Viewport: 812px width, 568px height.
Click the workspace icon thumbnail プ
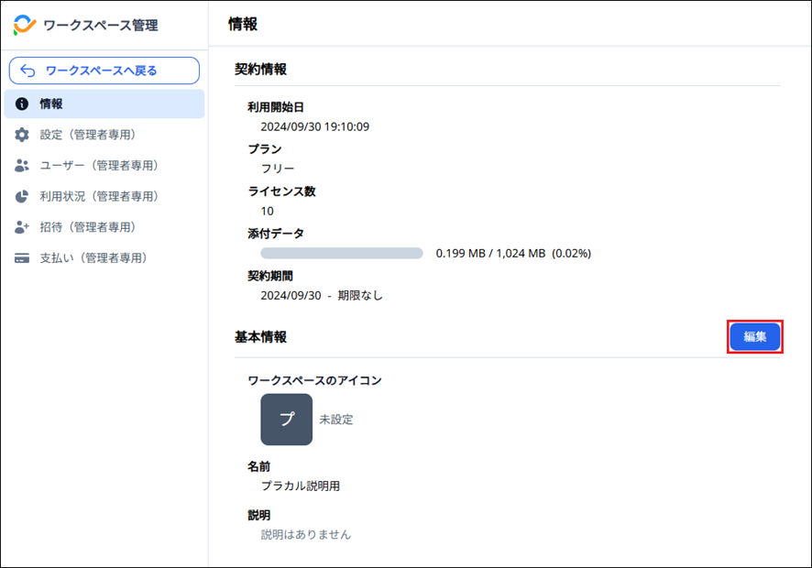[286, 420]
